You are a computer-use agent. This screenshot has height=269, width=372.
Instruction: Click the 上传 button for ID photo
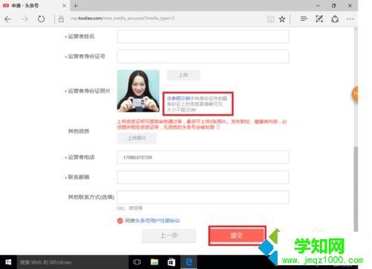[183, 75]
